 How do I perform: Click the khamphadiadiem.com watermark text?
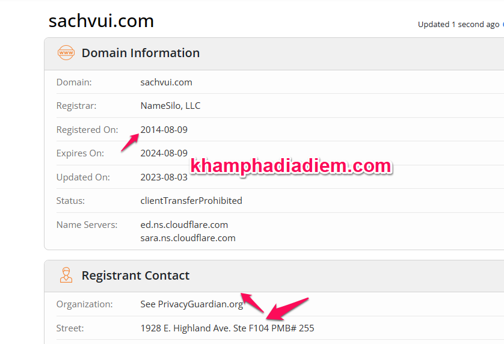(x=290, y=166)
